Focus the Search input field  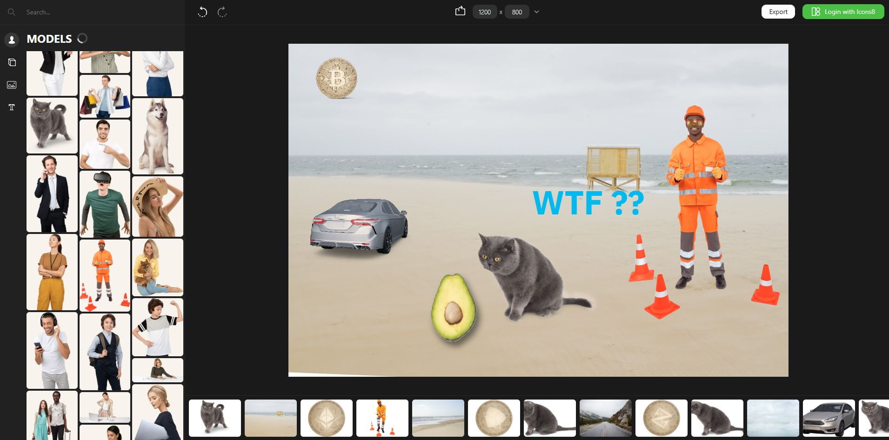pos(102,12)
